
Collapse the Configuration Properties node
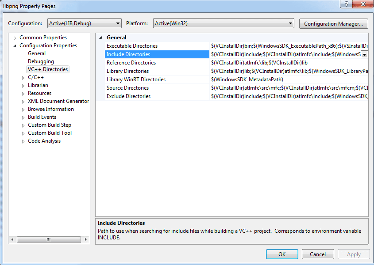[15, 46]
